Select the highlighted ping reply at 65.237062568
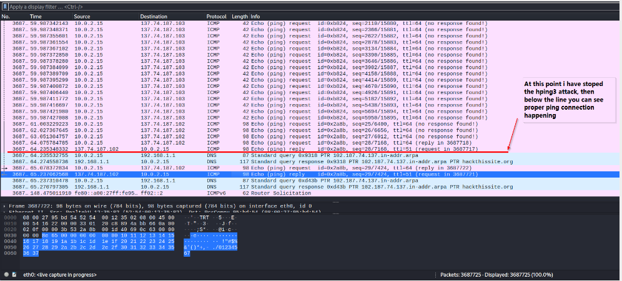 pos(310,174)
